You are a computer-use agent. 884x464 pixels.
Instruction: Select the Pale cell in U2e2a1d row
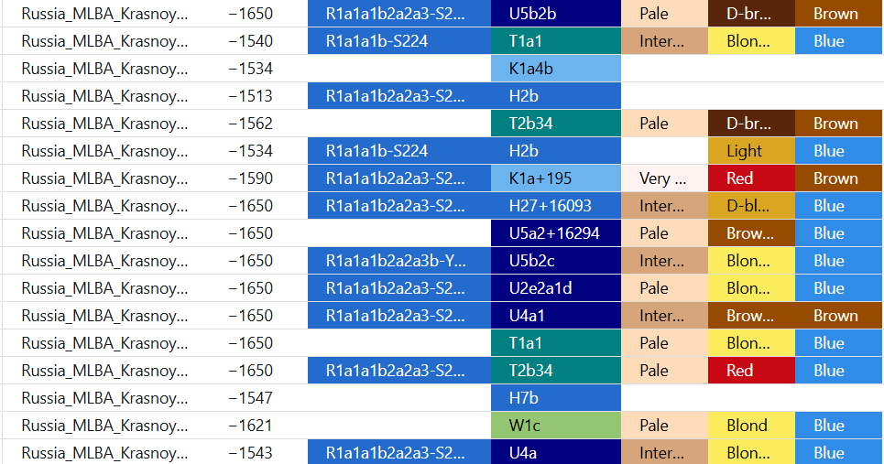point(664,288)
